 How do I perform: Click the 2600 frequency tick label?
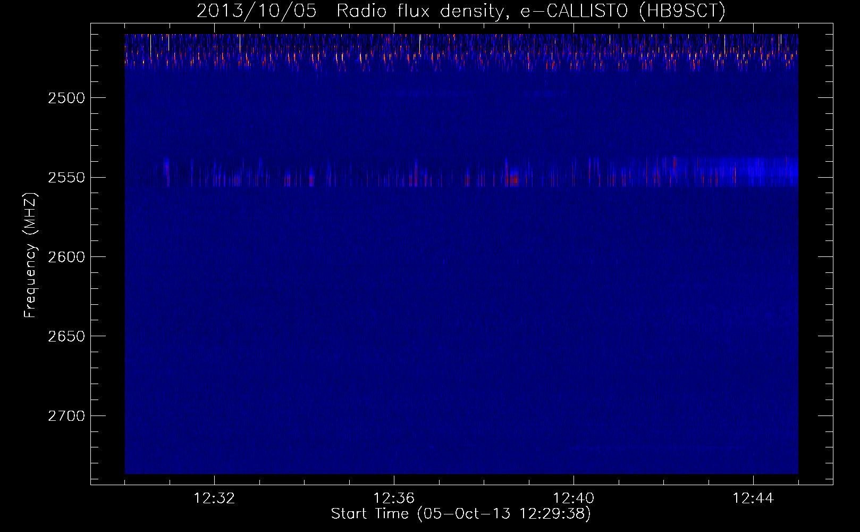click(66, 257)
